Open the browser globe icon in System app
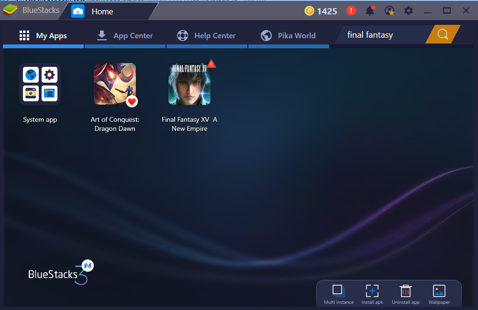This screenshot has height=310, width=478. (x=31, y=75)
